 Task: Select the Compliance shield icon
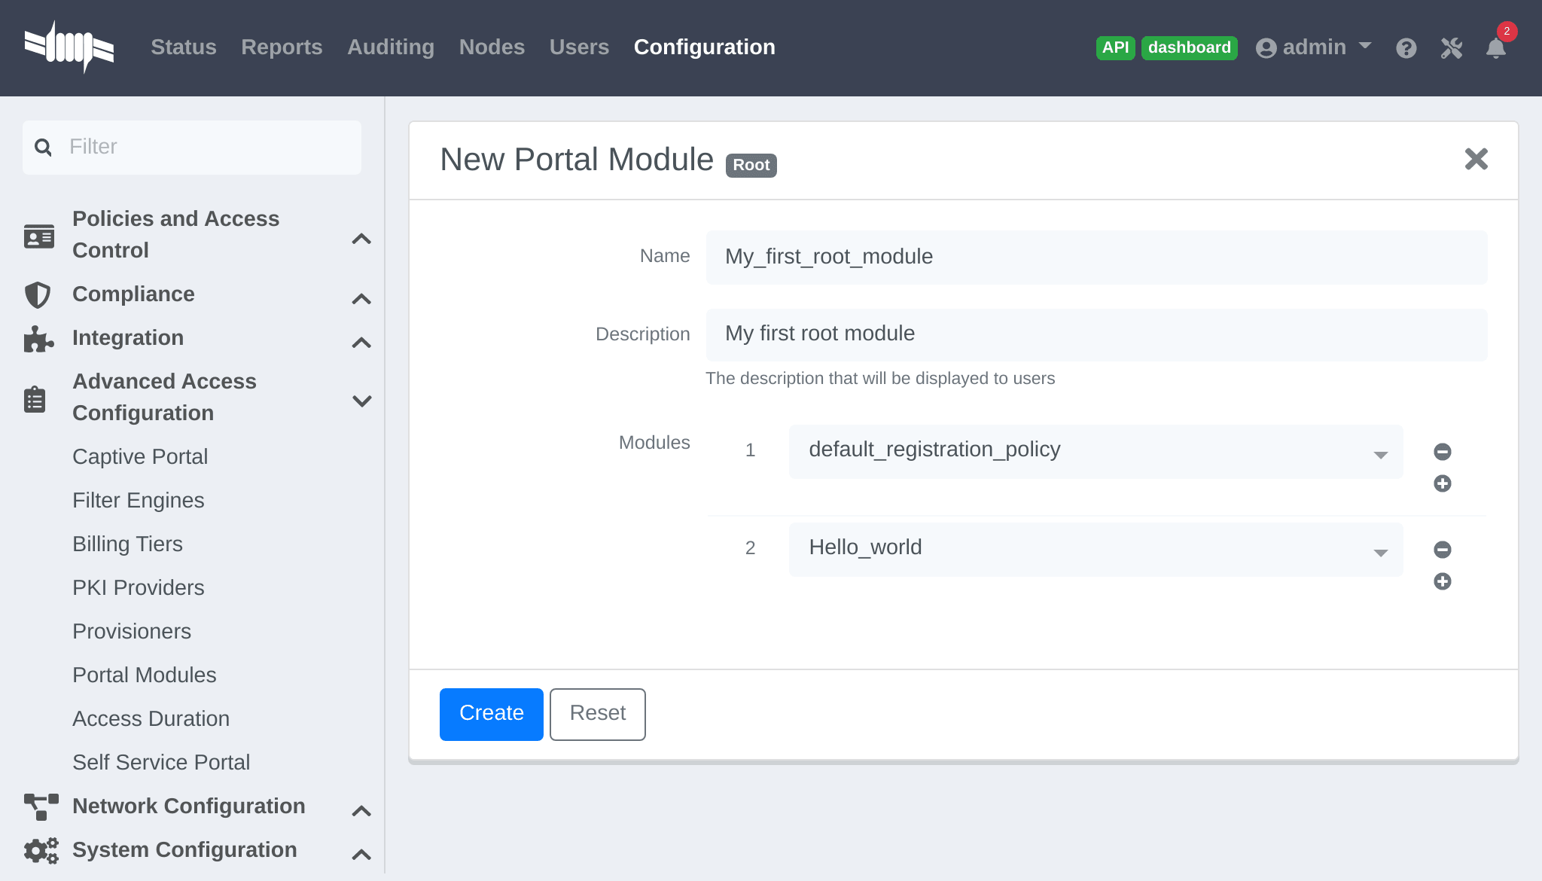pyautogui.click(x=38, y=294)
